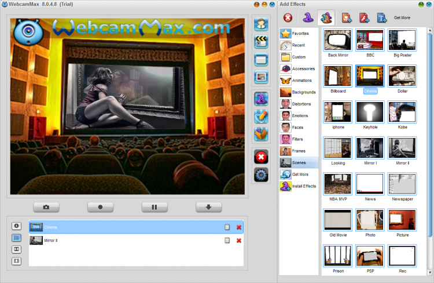Apply the Back Mirror scene thumbnail
The image size is (434, 283).
[x=338, y=40]
